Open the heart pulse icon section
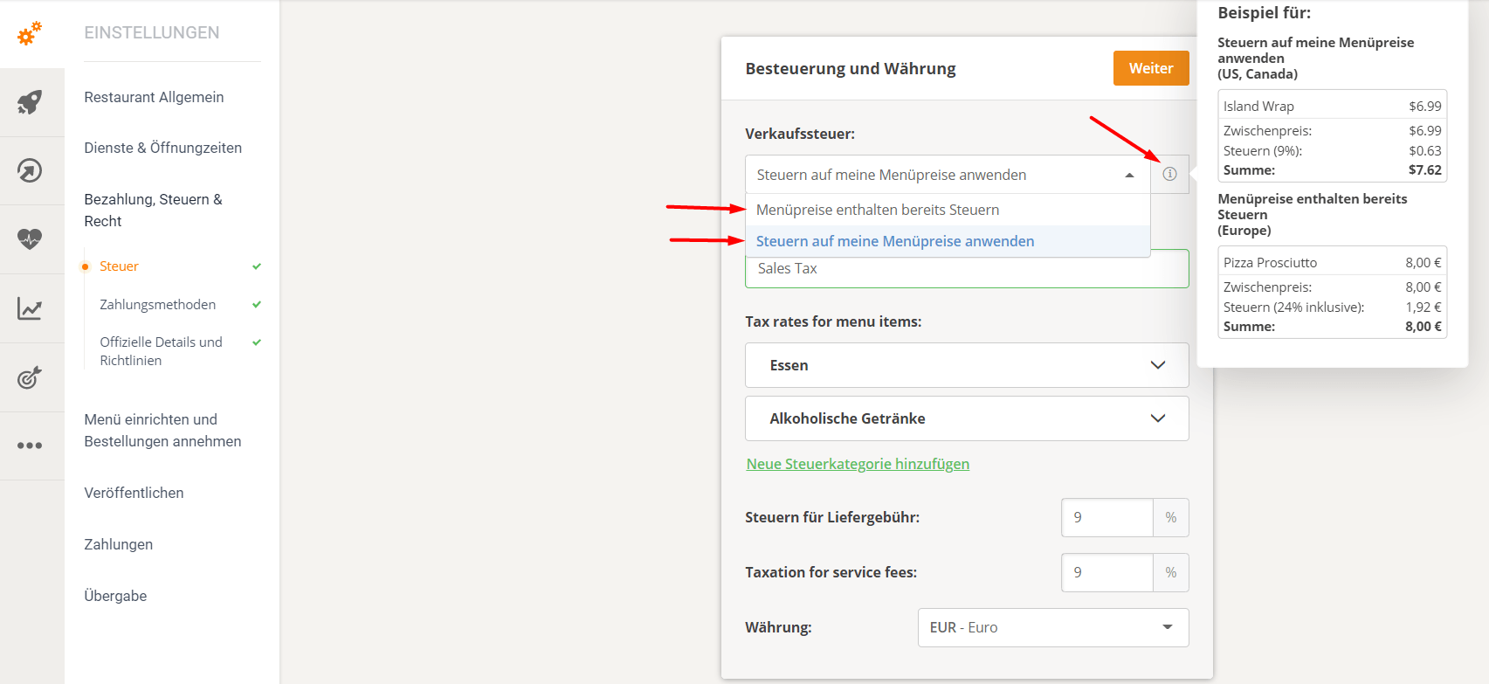This screenshot has width=1489, height=684. [30, 238]
